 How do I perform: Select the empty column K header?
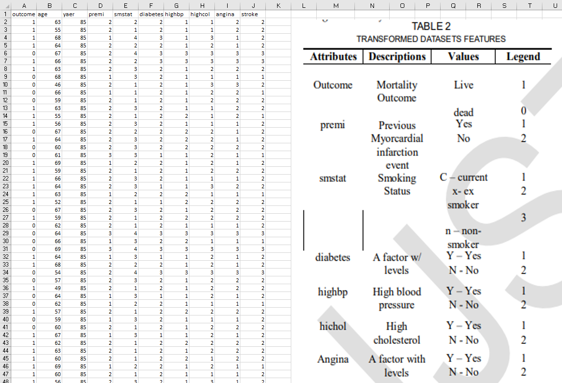tap(278, 5)
